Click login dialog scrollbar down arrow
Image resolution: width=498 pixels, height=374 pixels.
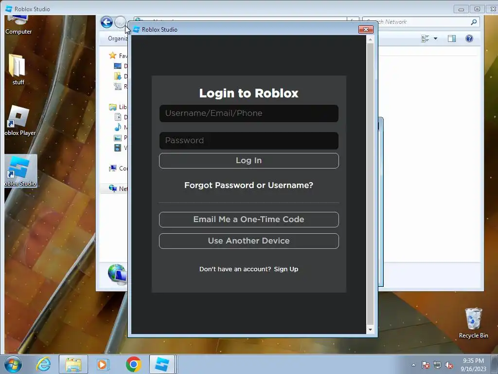pos(370,330)
